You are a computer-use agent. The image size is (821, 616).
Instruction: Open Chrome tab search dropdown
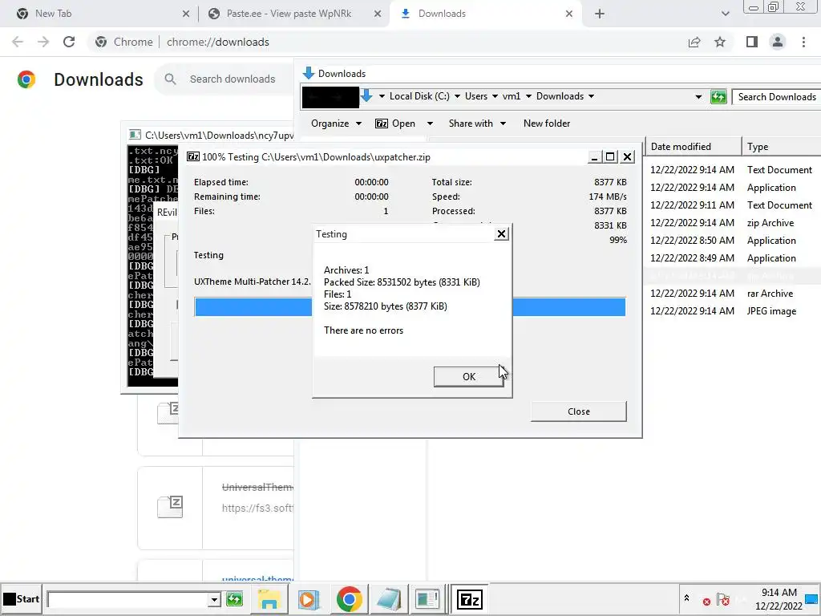pos(725,14)
